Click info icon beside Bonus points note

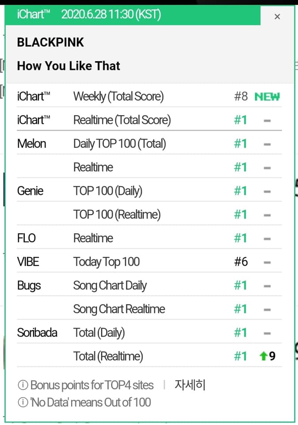[x=23, y=385]
